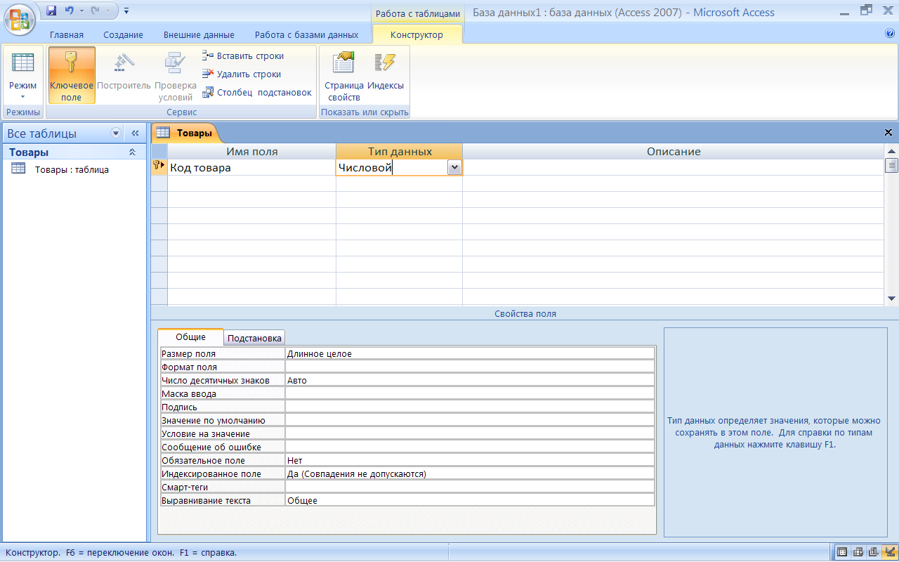Switch to PivotTable view in status bar

coord(858,552)
